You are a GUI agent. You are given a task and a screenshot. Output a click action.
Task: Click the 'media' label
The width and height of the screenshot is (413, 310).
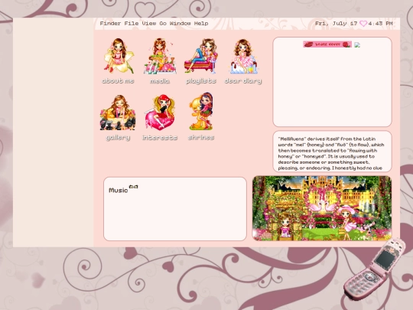pos(160,81)
